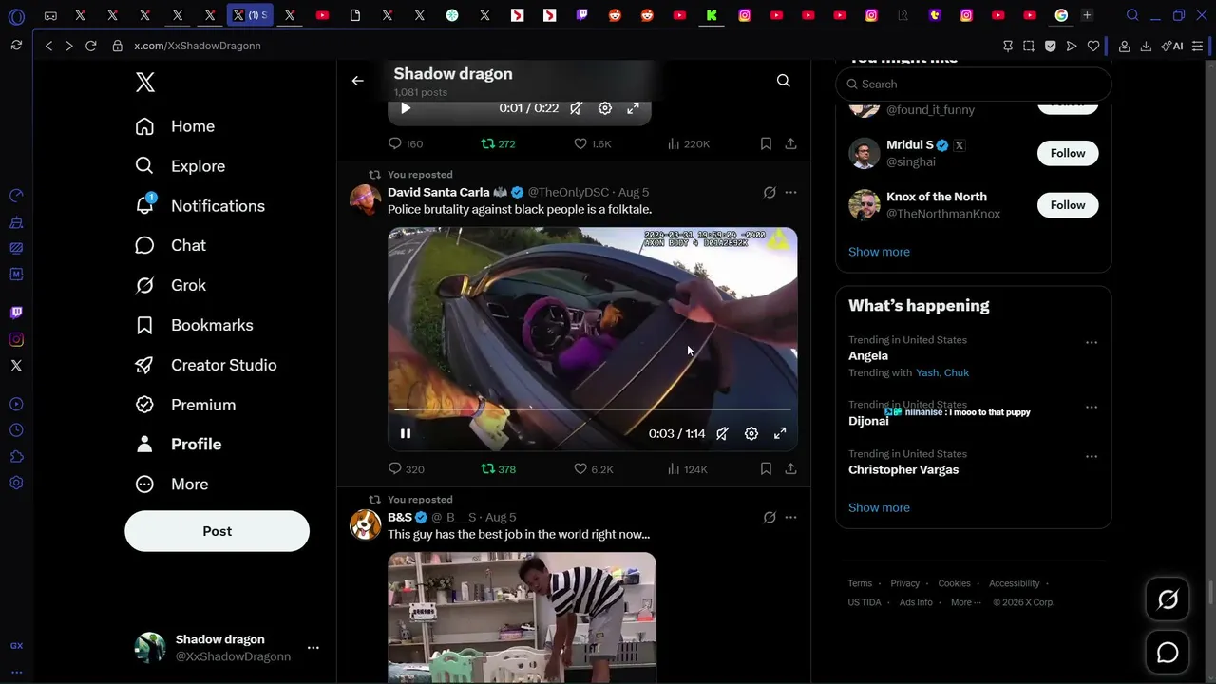View analytics for the 124K views post
Viewport: 1216px width, 684px height.
pos(688,468)
